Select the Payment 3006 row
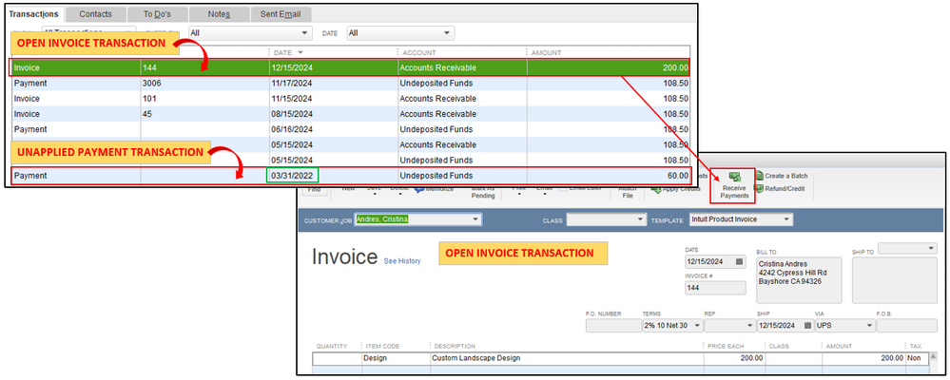Screen dimensions: 950x380 pos(350,83)
